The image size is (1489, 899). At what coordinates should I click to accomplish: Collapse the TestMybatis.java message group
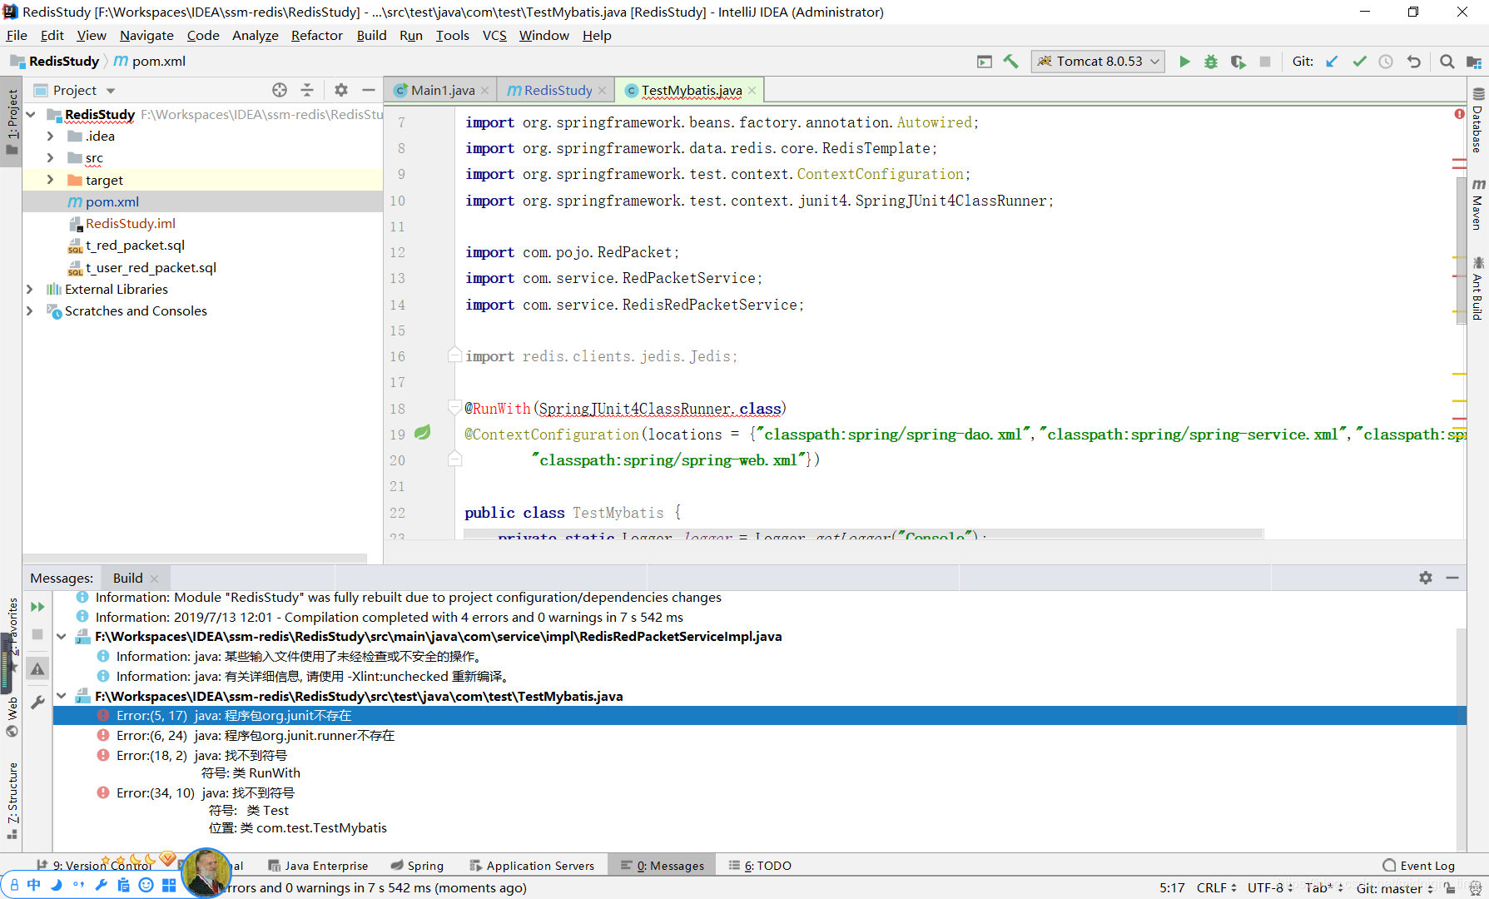pyautogui.click(x=62, y=696)
